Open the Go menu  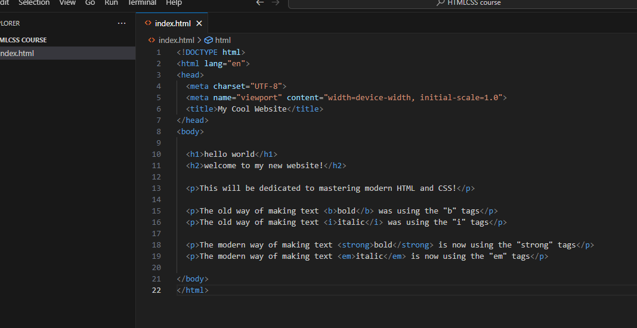point(90,3)
